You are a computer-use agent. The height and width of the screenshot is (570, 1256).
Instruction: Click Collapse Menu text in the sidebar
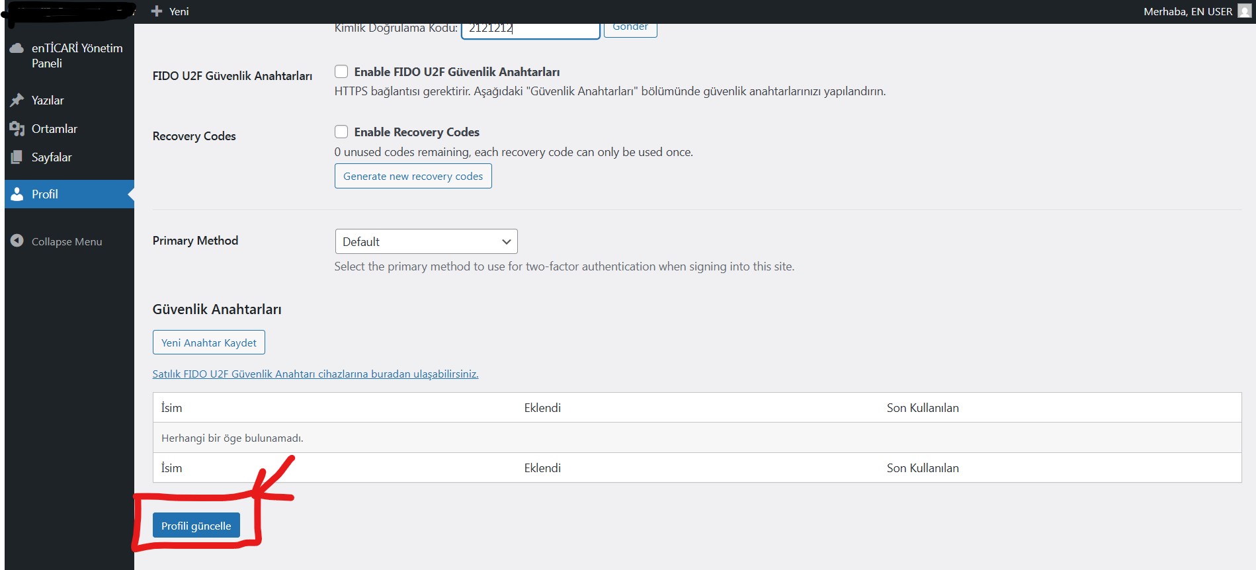pyautogui.click(x=67, y=241)
